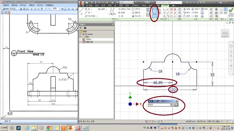This screenshot has width=234, height=131.
Task: Click the binoculars find icon in browser panel
Action: (x=85, y=28)
